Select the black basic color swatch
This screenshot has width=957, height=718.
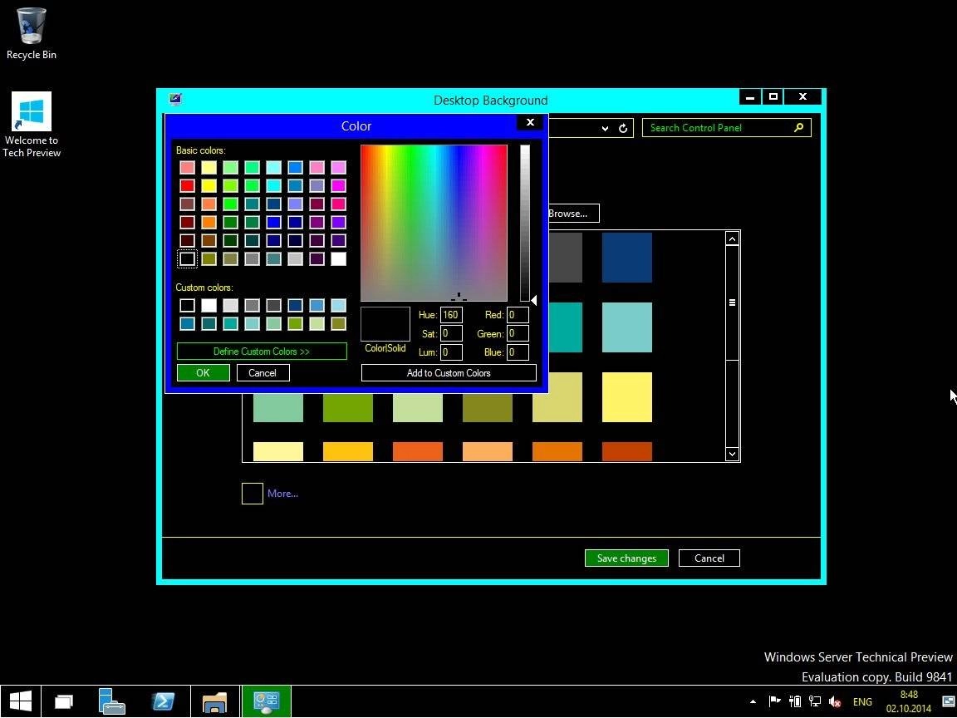188,259
